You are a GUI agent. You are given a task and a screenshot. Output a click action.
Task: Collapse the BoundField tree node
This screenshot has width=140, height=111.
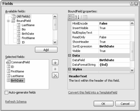(x=8, y=21)
